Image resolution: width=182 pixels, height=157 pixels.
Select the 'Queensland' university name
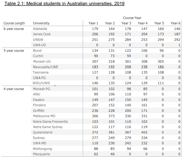[x=43, y=132]
